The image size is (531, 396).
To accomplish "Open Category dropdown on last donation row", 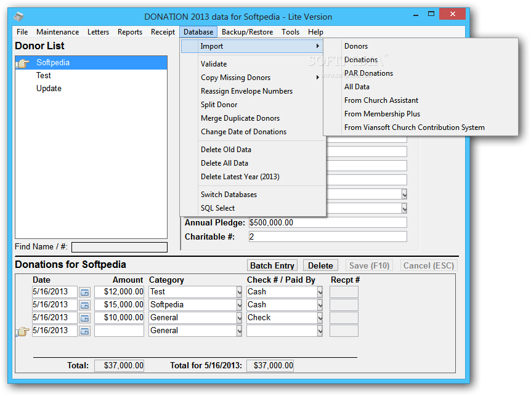I will pyautogui.click(x=239, y=330).
